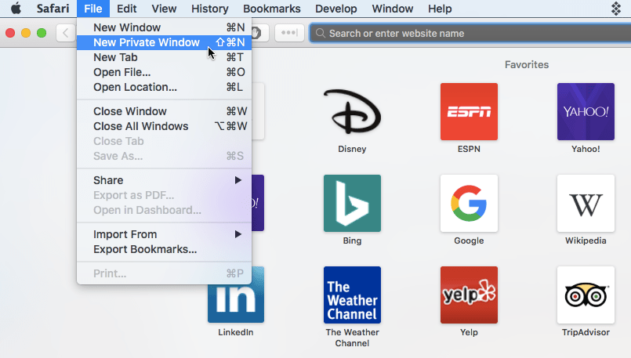
Task: Click the ESPN label text
Action: [x=469, y=149]
